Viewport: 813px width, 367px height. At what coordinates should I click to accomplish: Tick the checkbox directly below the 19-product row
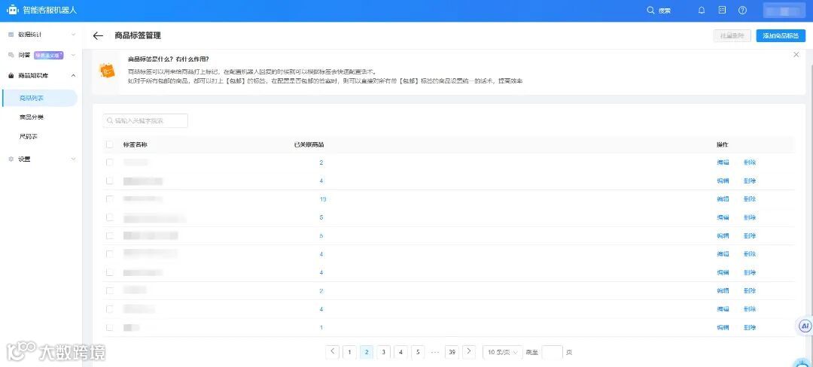point(109,217)
